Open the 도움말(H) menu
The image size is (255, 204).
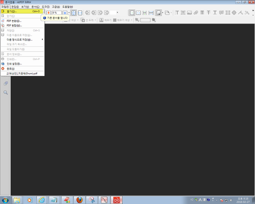tap(68, 6)
